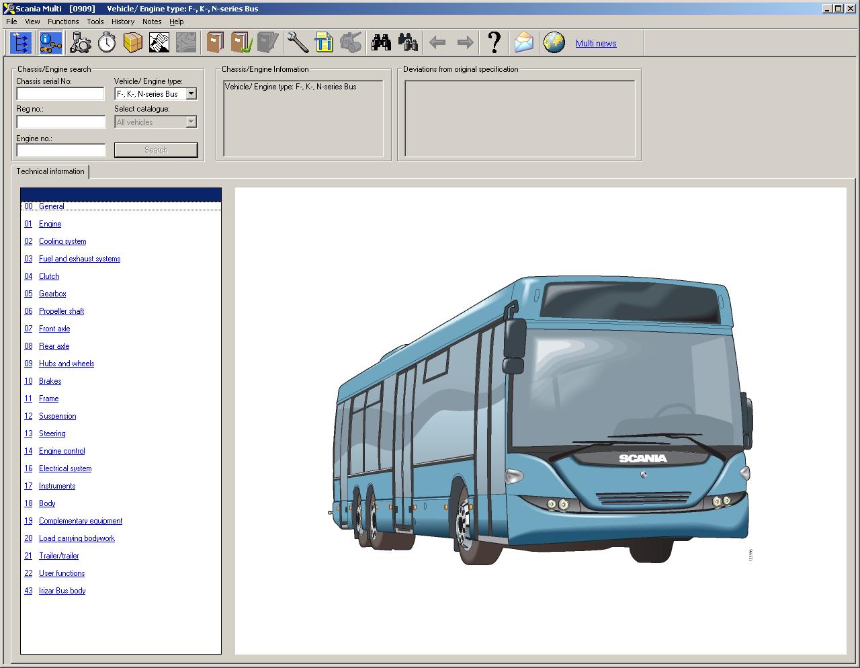Expand the Select catalogue dropdown
The image size is (860, 668).
click(191, 122)
